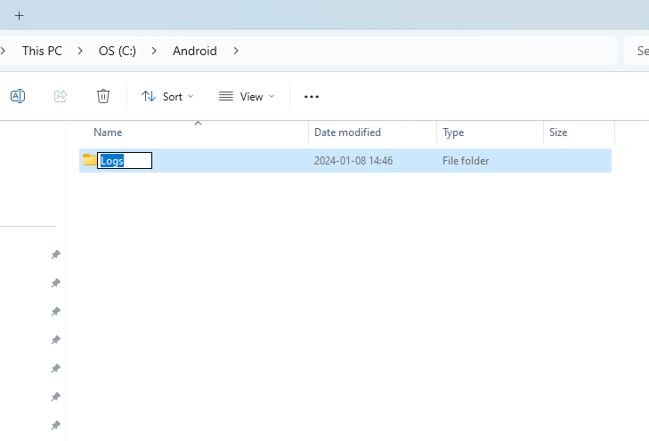Click the search box at the right
Image resolution: width=649 pixels, height=441 pixels.
click(637, 51)
